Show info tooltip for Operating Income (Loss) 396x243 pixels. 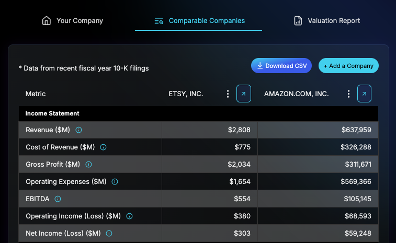coord(129,216)
